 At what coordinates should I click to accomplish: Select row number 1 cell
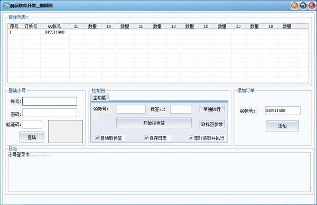[x=15, y=32]
